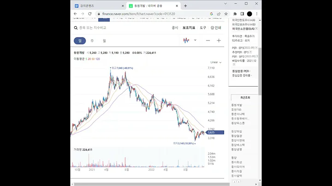Click the vertical page scrollbar thumb

pos(260,71)
